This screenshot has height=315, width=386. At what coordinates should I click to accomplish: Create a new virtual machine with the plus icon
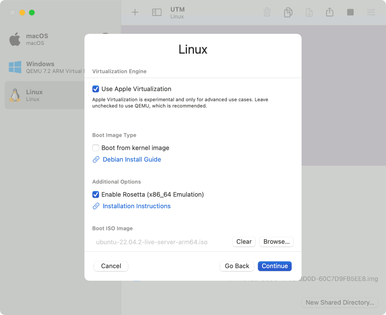[x=135, y=12]
